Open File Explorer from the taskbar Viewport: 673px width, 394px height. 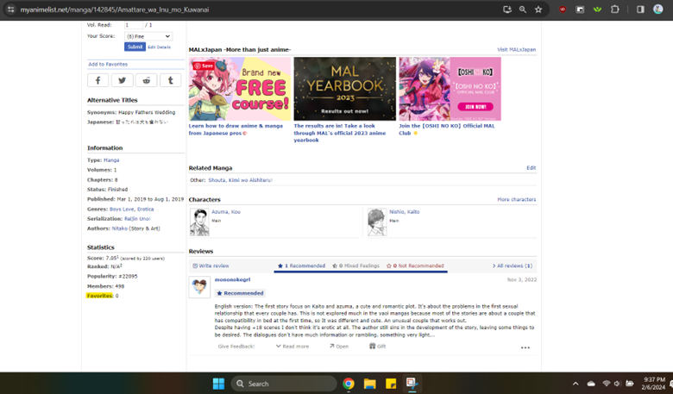point(369,384)
